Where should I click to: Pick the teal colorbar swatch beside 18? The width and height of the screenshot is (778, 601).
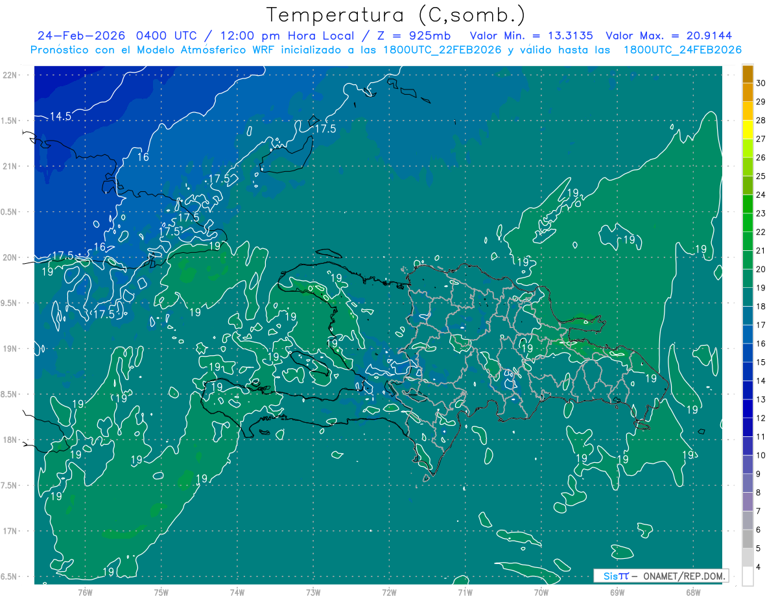click(748, 298)
